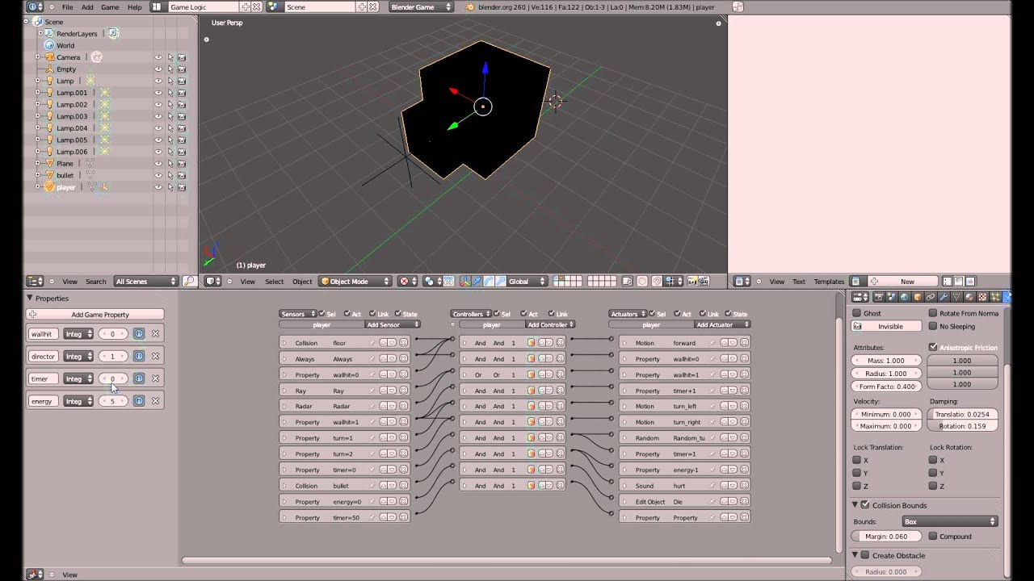
Task: Delete the Radar sensor with X icon
Action: 403,407
